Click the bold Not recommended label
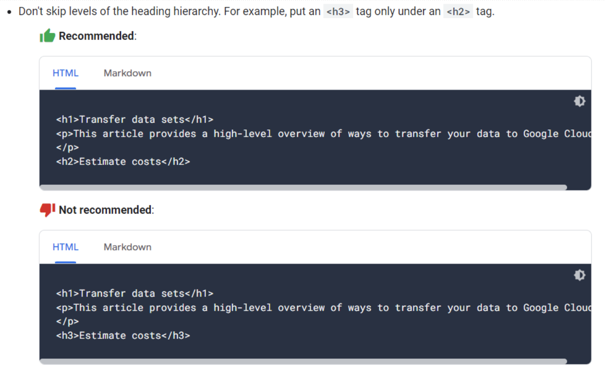The height and width of the screenshot is (368, 605). coord(106,210)
